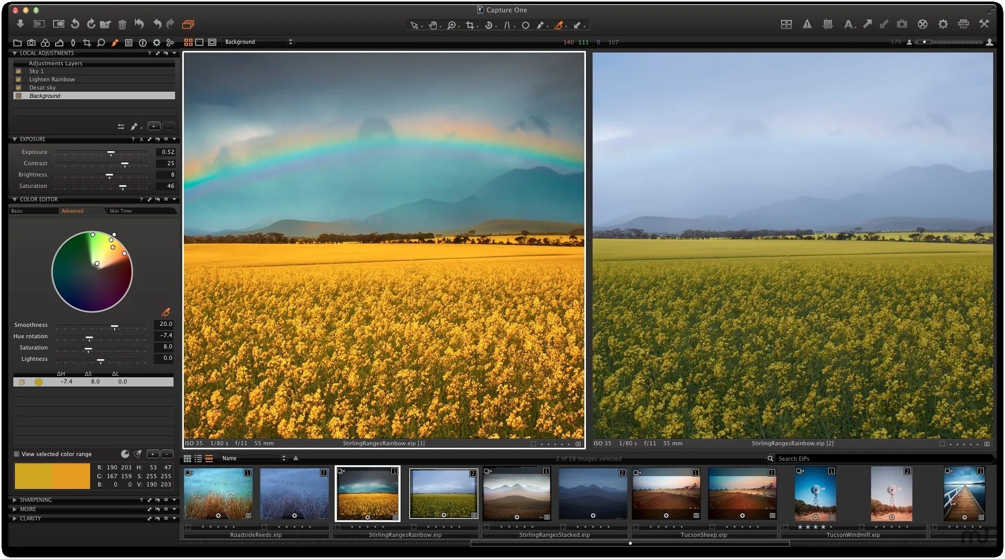Select the TucsonWindmill blue thumbnail
This screenshot has height=559, width=1005.
point(815,494)
